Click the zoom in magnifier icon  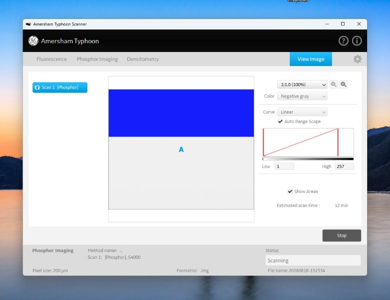coord(344,84)
